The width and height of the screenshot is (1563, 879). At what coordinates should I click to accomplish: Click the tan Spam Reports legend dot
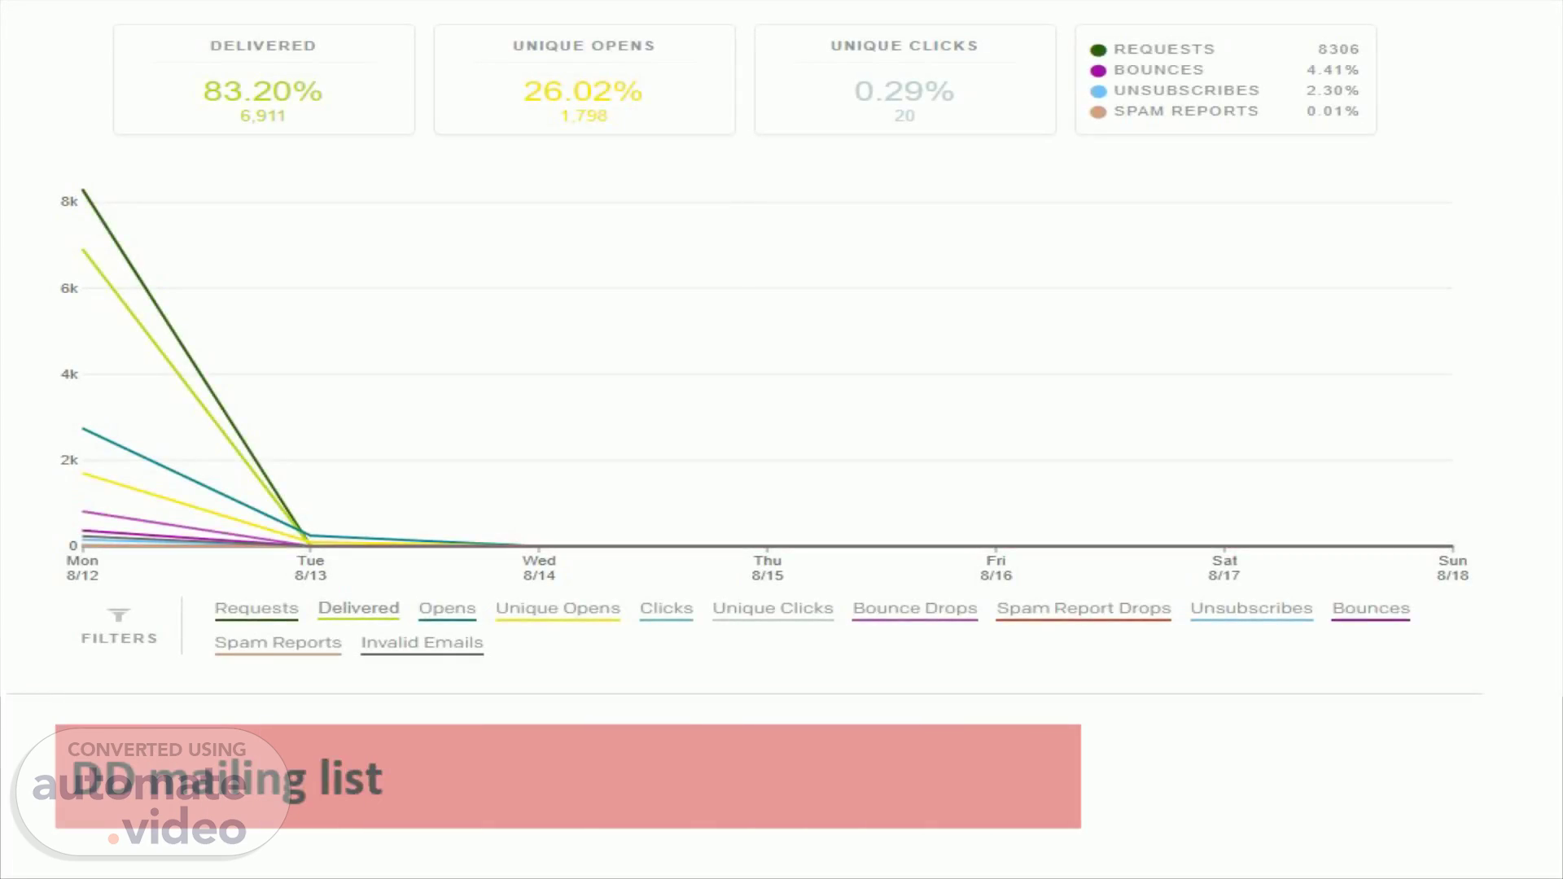click(1098, 112)
